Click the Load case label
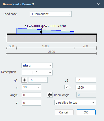This screenshot has width=104, height=121. [10, 14]
